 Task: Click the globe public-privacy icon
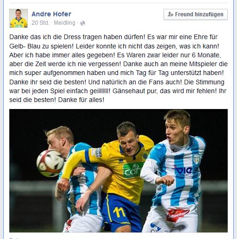(x=83, y=23)
